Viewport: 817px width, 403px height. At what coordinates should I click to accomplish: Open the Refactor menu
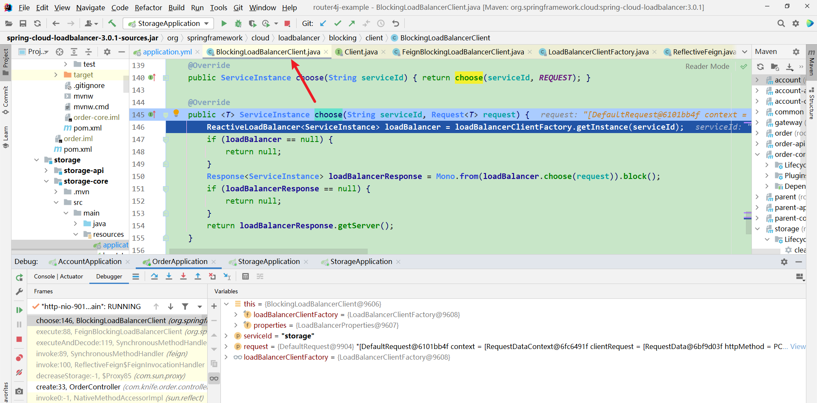tap(148, 7)
